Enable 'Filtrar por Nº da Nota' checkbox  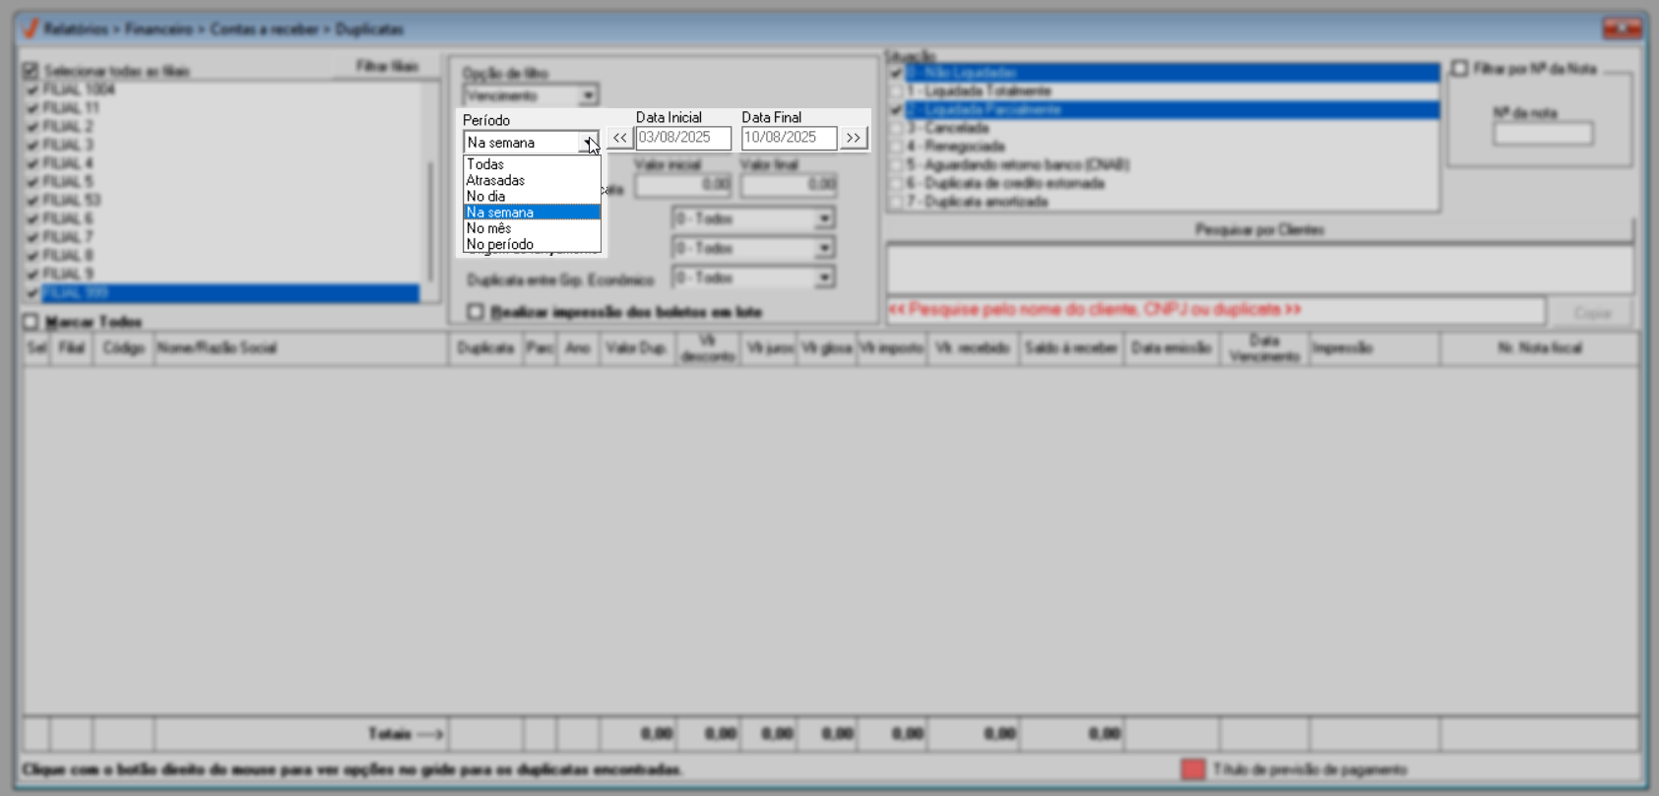(x=1459, y=68)
